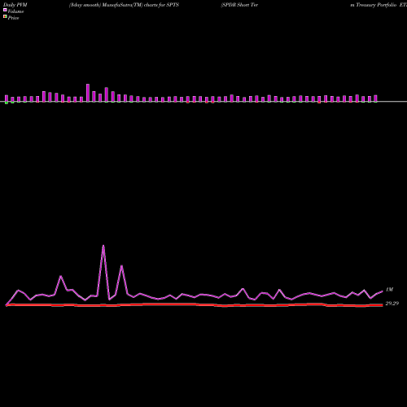Click the '29.29' price line end label
This screenshot has height=407, width=407.
[392, 304]
